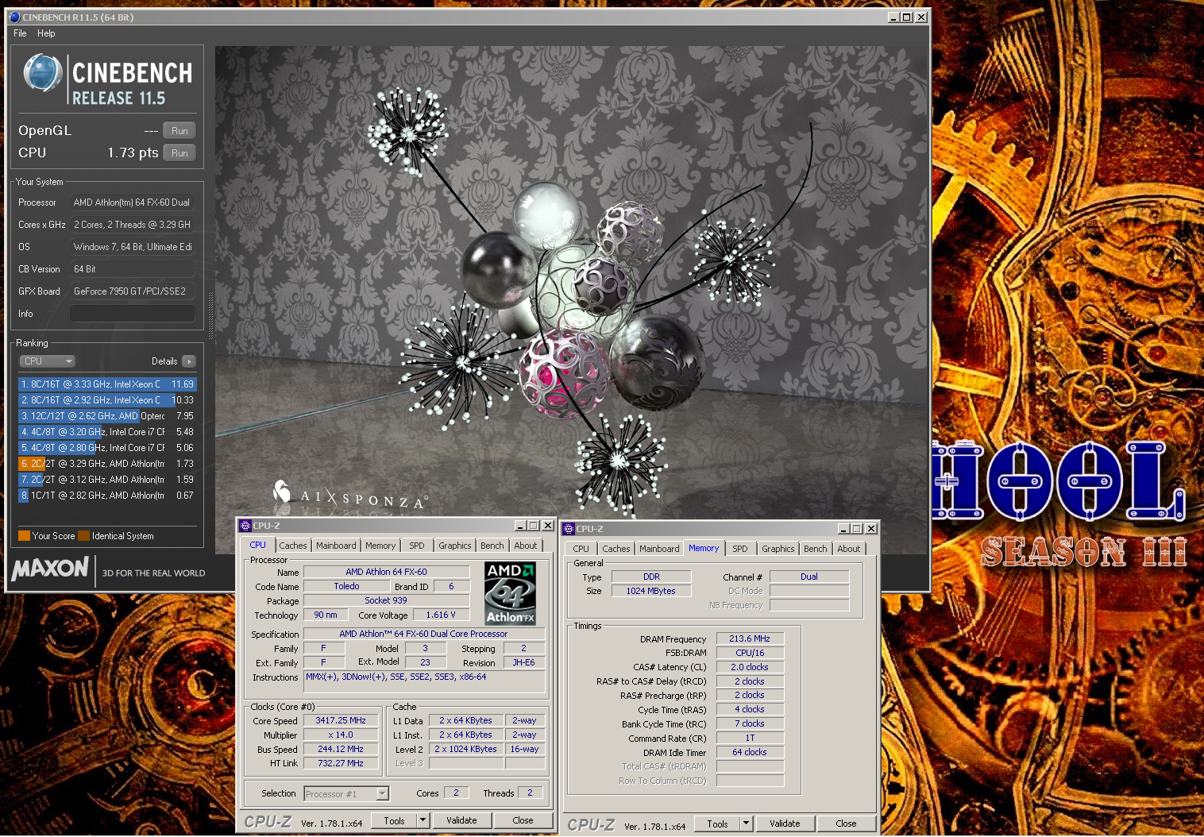Switch to Graphics tab in right CPU-Z

point(778,549)
